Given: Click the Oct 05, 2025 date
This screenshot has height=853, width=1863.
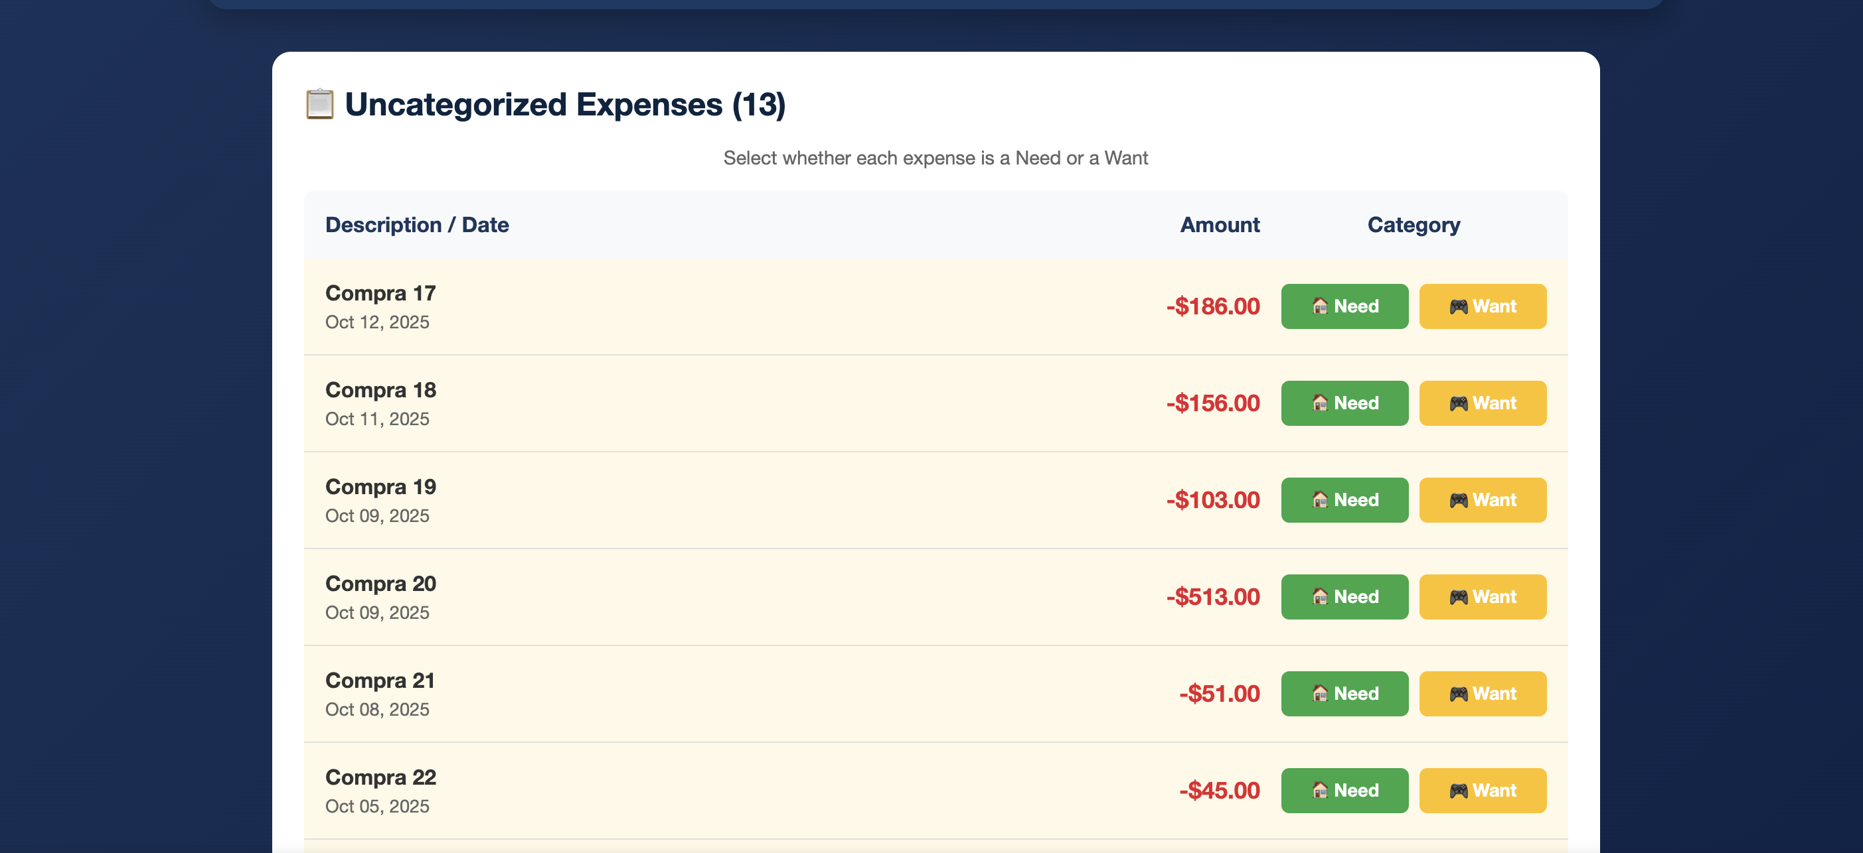Looking at the screenshot, I should 377,806.
